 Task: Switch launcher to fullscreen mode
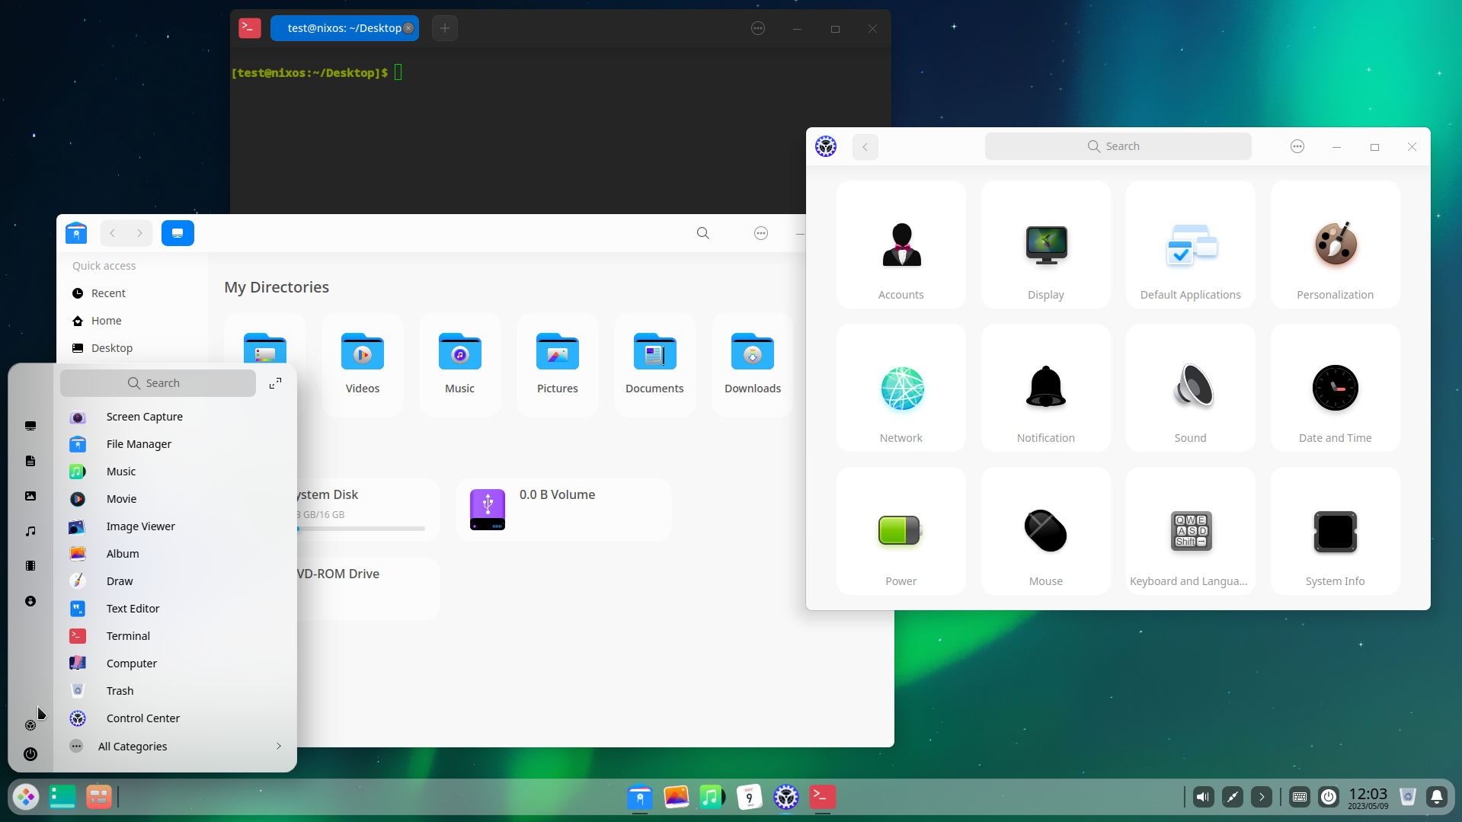point(275,383)
